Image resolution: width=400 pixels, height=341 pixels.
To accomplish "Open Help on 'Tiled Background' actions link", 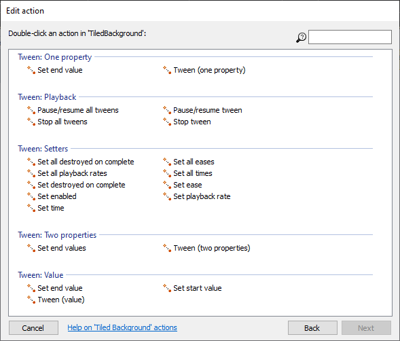I will coord(122,327).
